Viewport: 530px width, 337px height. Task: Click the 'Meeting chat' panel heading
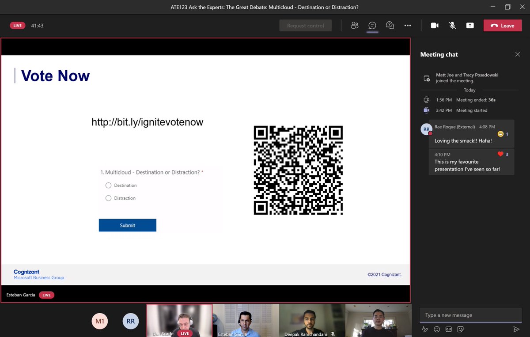[x=439, y=54]
